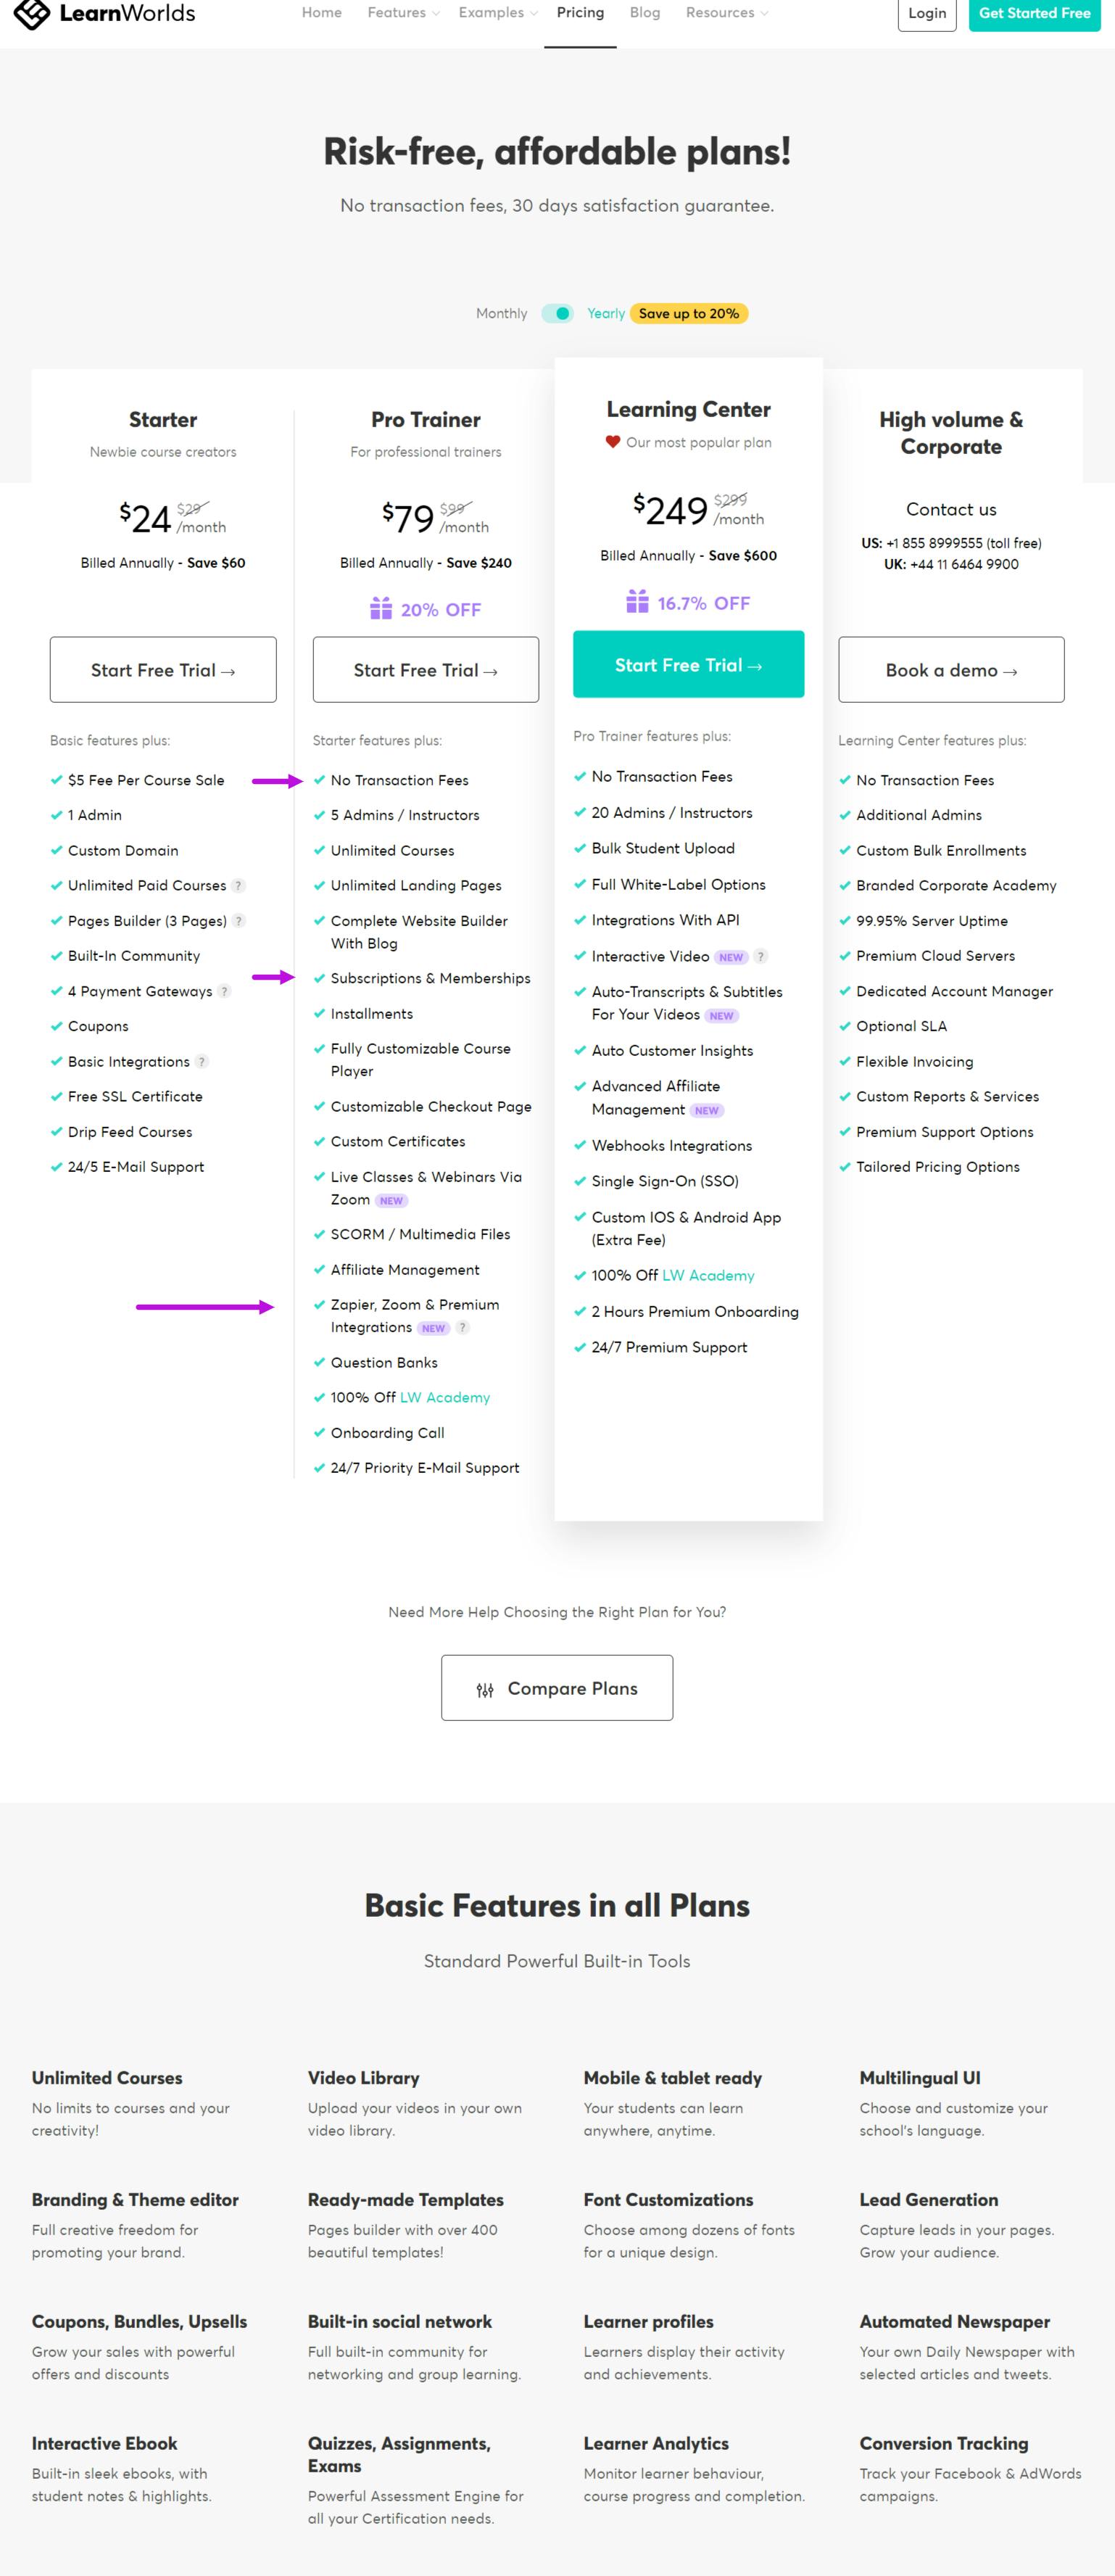
Task: Click help icon next to Premium Integrations
Action: 462,1327
